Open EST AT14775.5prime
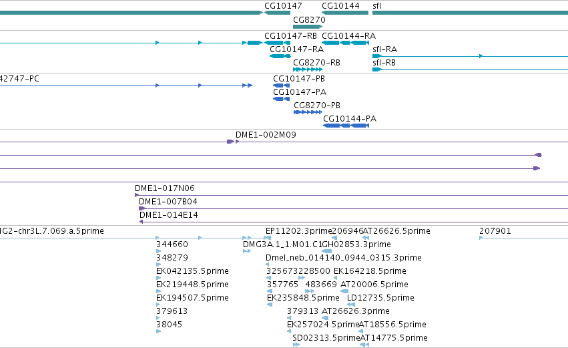The width and height of the screenshot is (568, 348). pyautogui.click(x=394, y=338)
